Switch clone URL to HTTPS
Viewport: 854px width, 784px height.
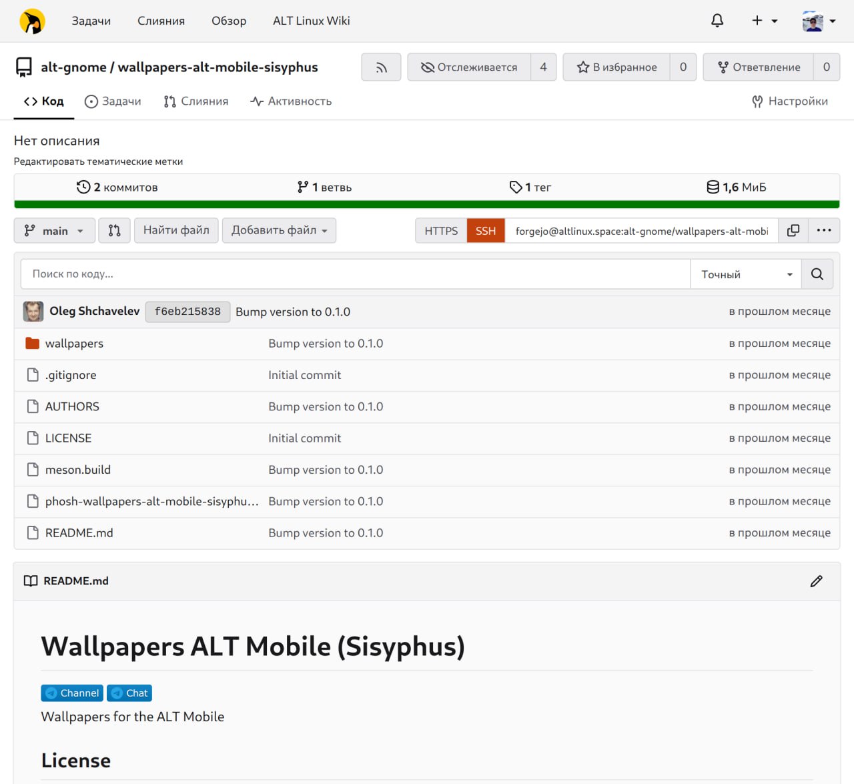pyautogui.click(x=441, y=231)
